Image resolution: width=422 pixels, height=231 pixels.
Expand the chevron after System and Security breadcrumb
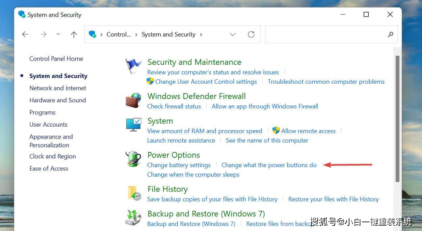[201, 34]
